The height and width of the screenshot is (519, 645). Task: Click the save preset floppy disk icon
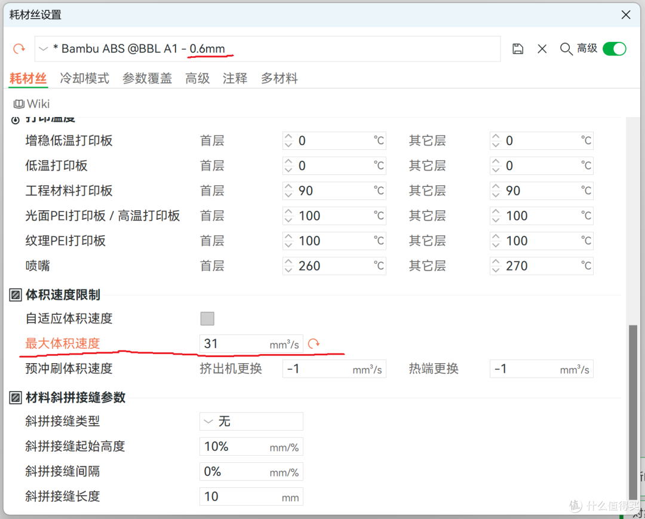click(x=517, y=49)
